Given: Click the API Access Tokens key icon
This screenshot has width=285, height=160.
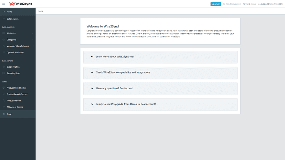Looking at the screenshot, I should click(4, 107).
